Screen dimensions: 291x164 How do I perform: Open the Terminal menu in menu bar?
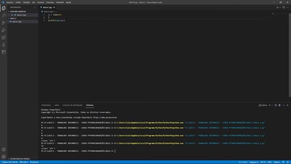[x=60, y=2]
